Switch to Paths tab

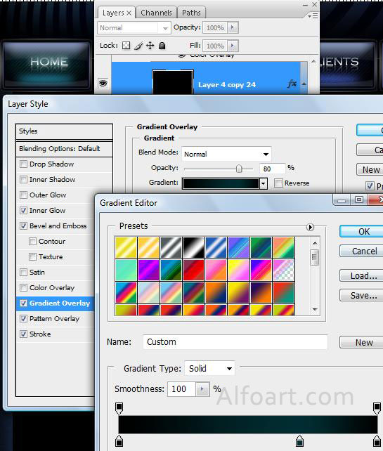coord(191,13)
